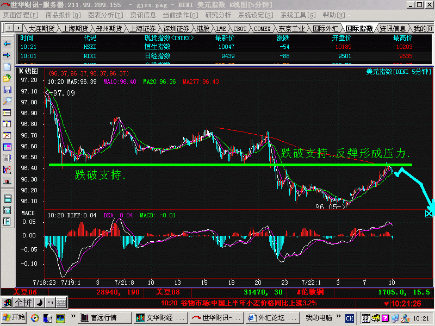
Task: Switch to the 深圳证券 tab
Action: 176,29
